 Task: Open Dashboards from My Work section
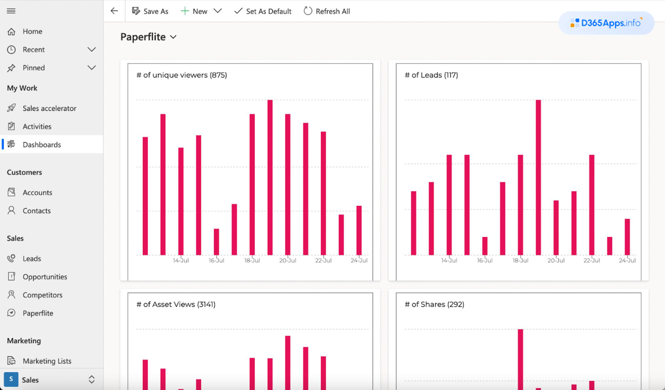click(x=41, y=144)
